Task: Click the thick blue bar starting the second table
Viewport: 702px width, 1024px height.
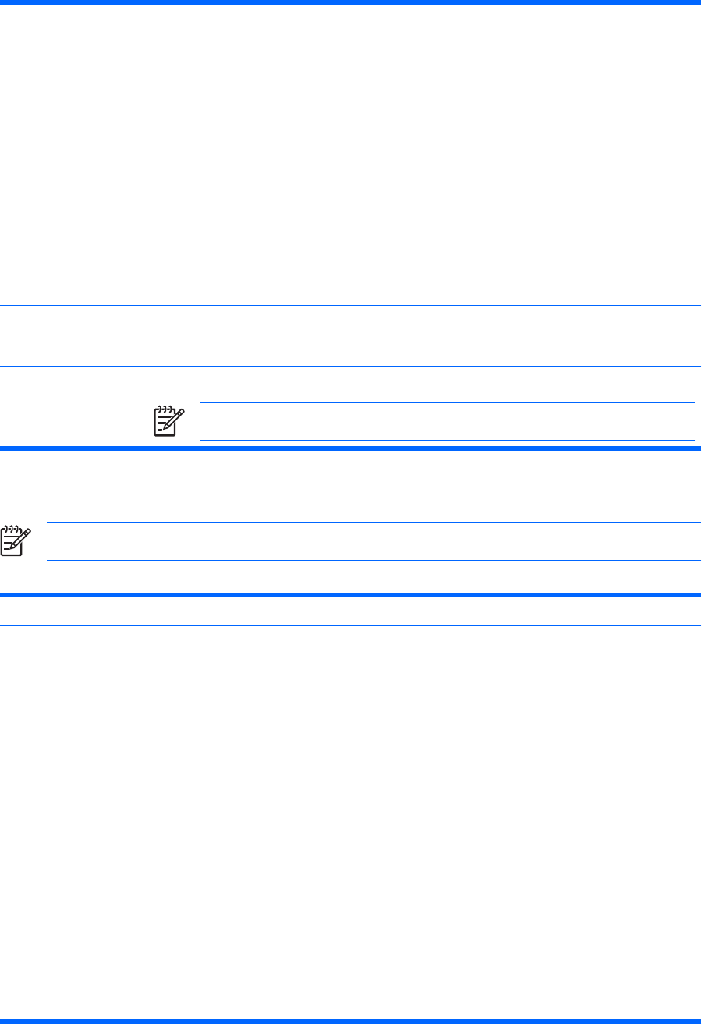Action: click(x=351, y=595)
